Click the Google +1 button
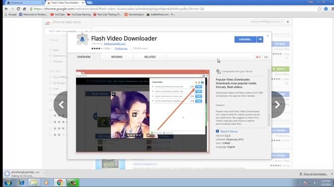The height and width of the screenshot is (187, 334). coord(258,57)
